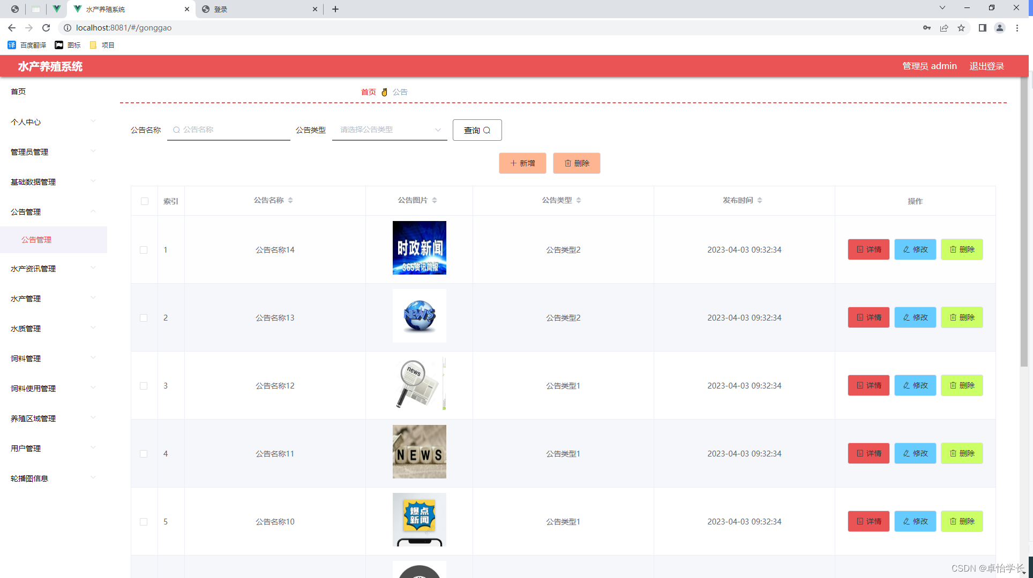
Task: Click the reload page icon
Action: [x=46, y=28]
